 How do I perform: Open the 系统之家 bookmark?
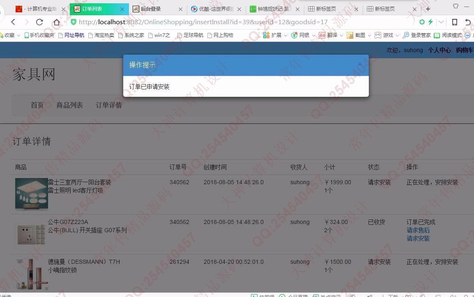[x=131, y=35]
